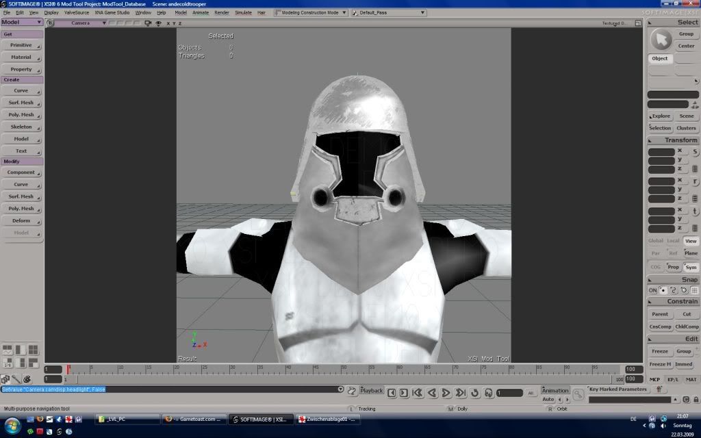Click the Select arrow tool icon
701x438 pixels.
pyautogui.click(x=661, y=40)
